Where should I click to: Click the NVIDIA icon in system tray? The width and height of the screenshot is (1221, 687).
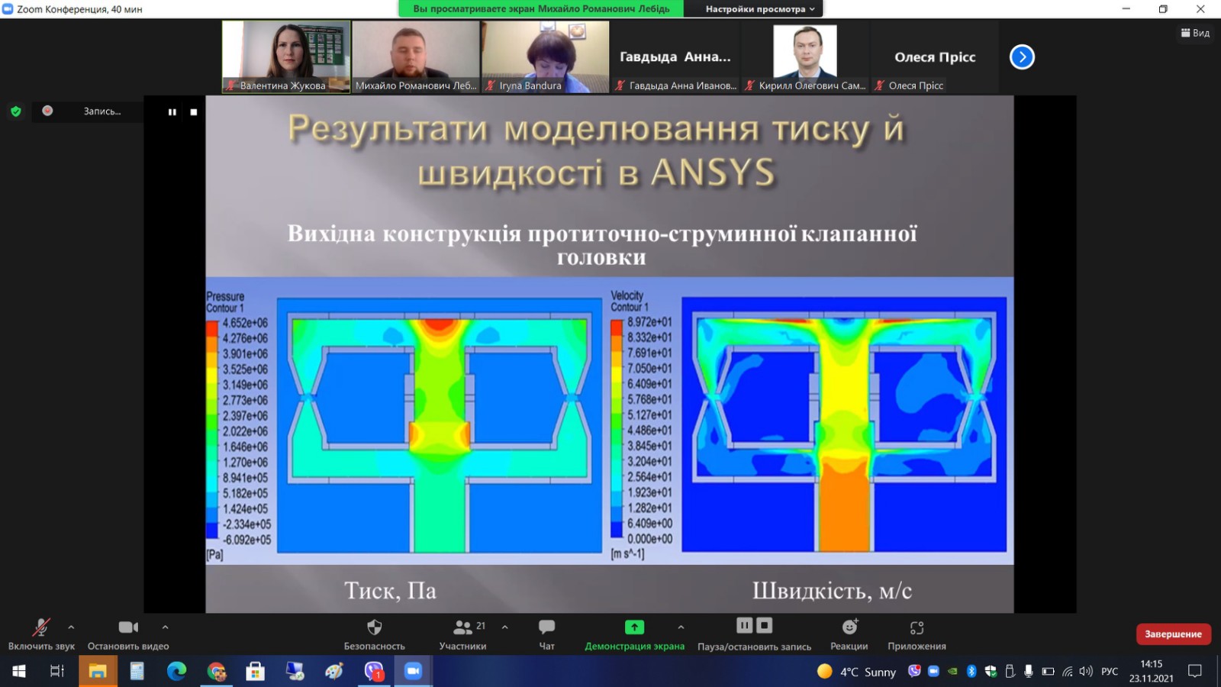pyautogui.click(x=952, y=671)
